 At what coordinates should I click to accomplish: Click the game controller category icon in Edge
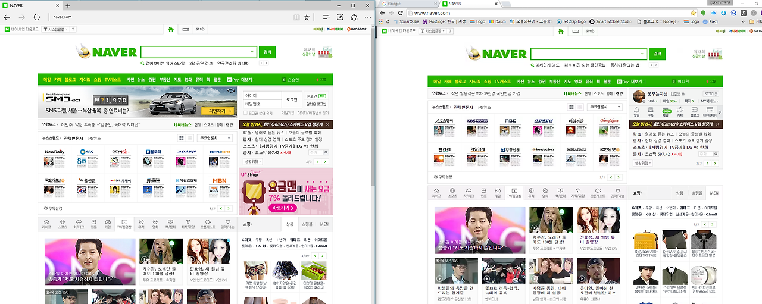pos(108,222)
